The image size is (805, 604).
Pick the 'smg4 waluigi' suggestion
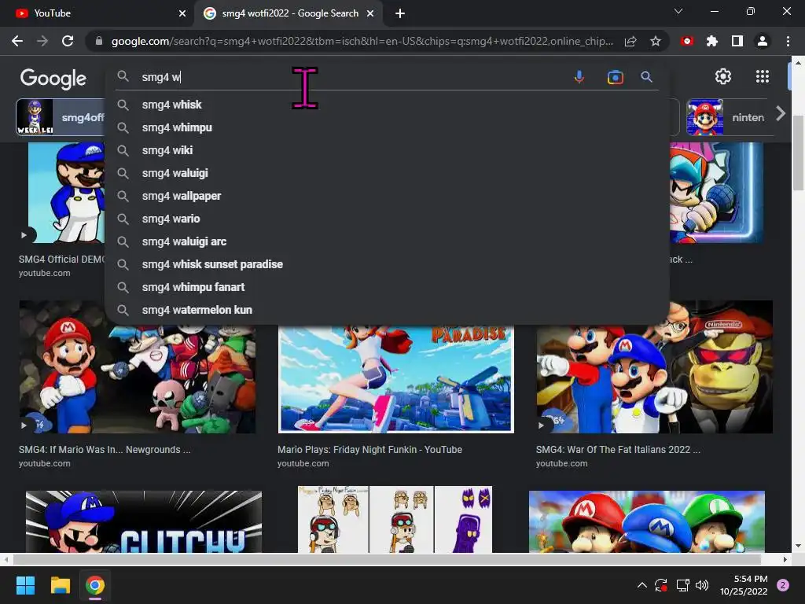click(x=387, y=173)
